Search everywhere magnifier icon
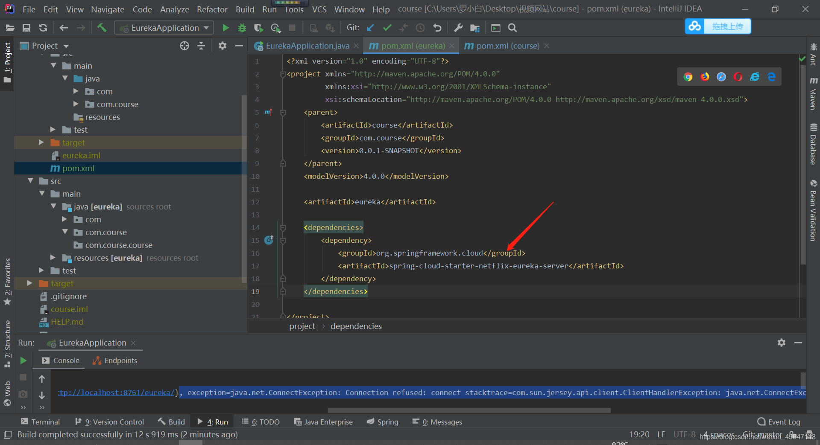This screenshot has height=445, width=820. point(512,28)
